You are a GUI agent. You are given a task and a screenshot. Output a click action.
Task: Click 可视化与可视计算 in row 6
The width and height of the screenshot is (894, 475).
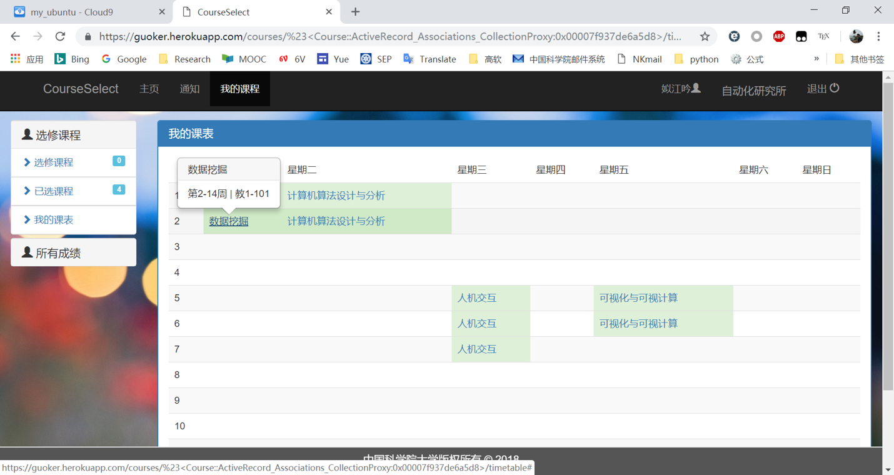[x=638, y=324]
